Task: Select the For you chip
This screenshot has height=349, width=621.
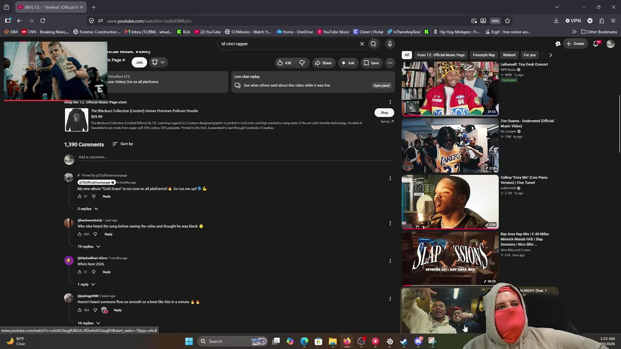Action: click(x=529, y=55)
